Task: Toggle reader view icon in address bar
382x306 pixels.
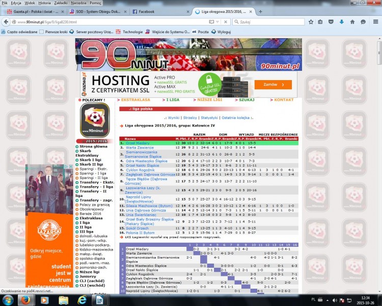Action: coord(211,22)
